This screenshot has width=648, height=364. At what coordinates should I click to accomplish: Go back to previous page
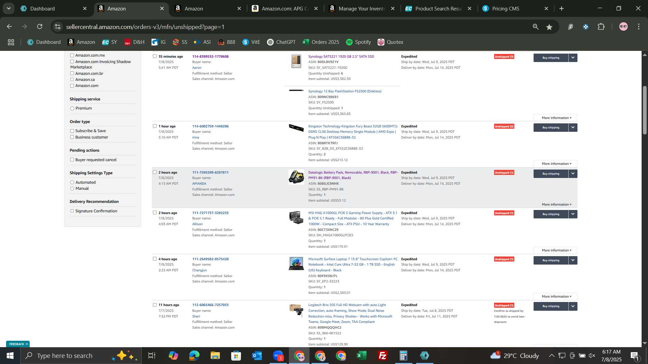[9, 27]
